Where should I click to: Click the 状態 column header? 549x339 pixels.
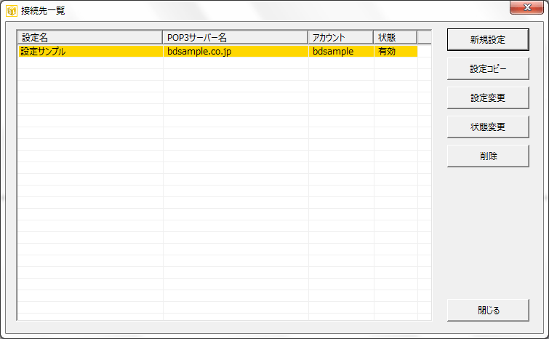click(x=396, y=37)
